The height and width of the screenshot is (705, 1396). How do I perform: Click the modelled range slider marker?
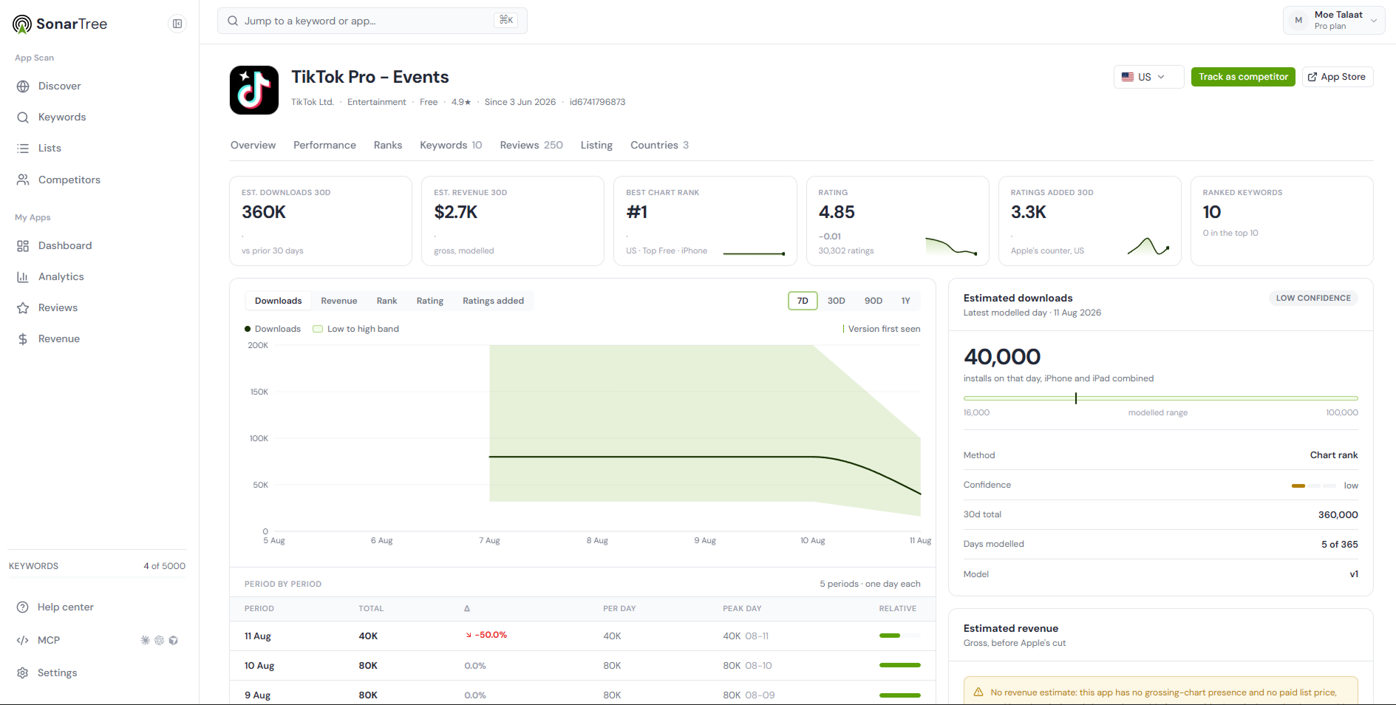pos(1076,398)
